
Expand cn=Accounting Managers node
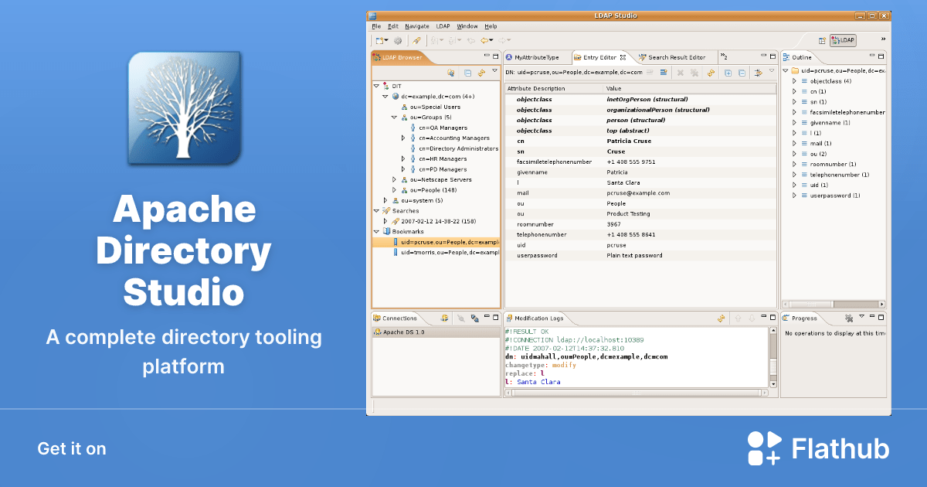click(403, 138)
